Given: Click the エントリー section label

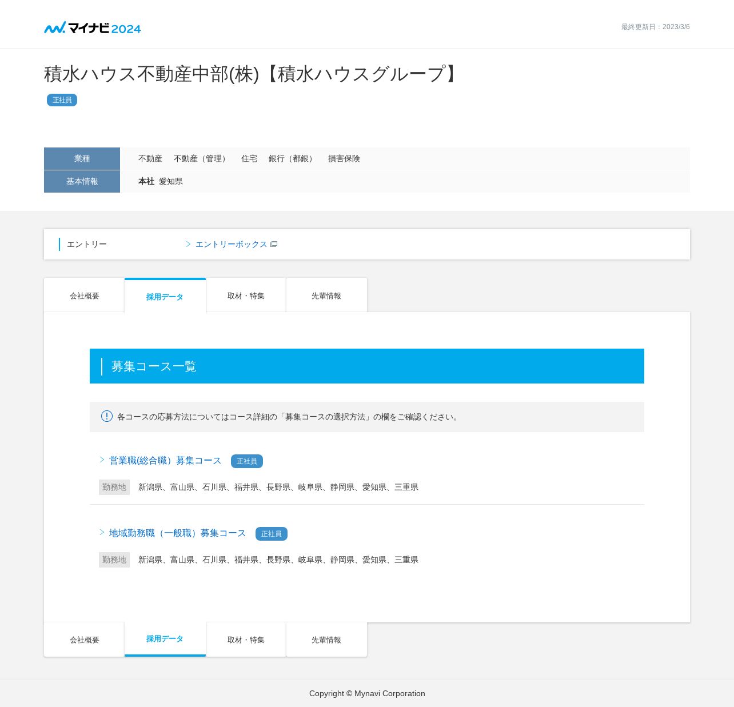Looking at the screenshot, I should point(87,244).
